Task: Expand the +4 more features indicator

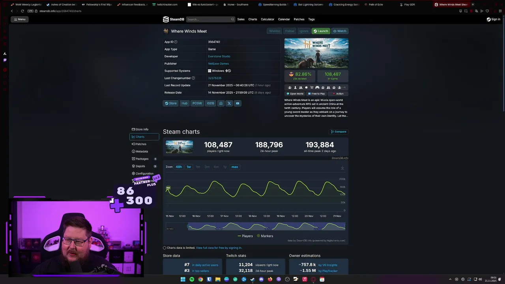Action: coord(344,88)
